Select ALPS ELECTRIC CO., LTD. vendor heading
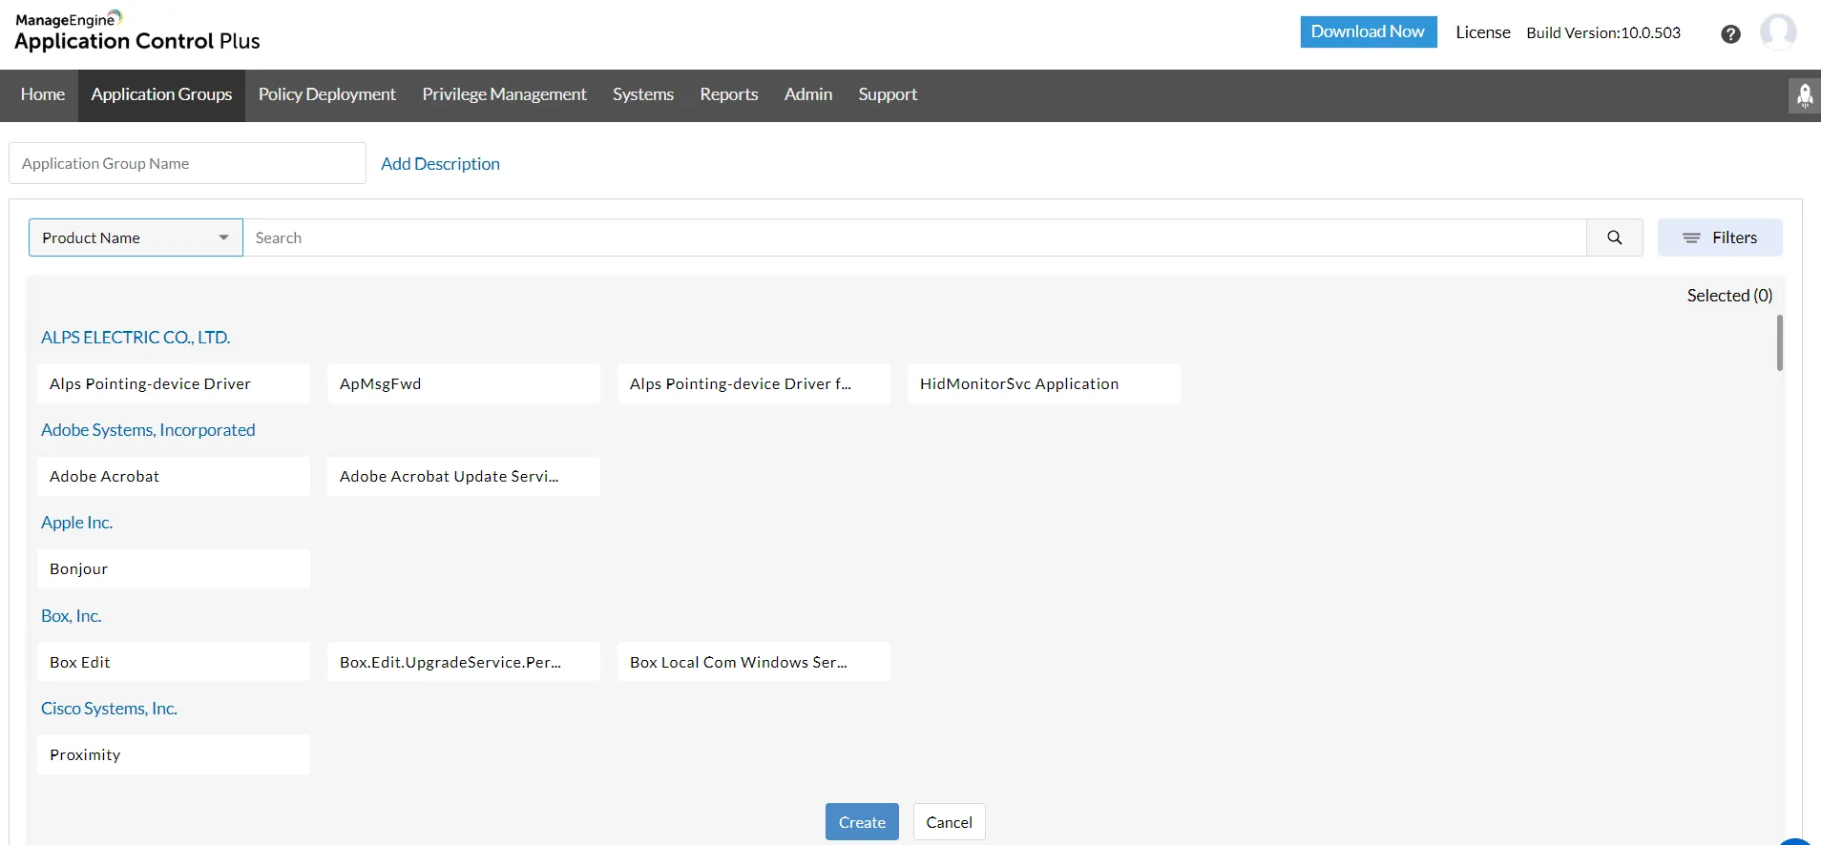Image resolution: width=1821 pixels, height=845 pixels. click(x=136, y=338)
